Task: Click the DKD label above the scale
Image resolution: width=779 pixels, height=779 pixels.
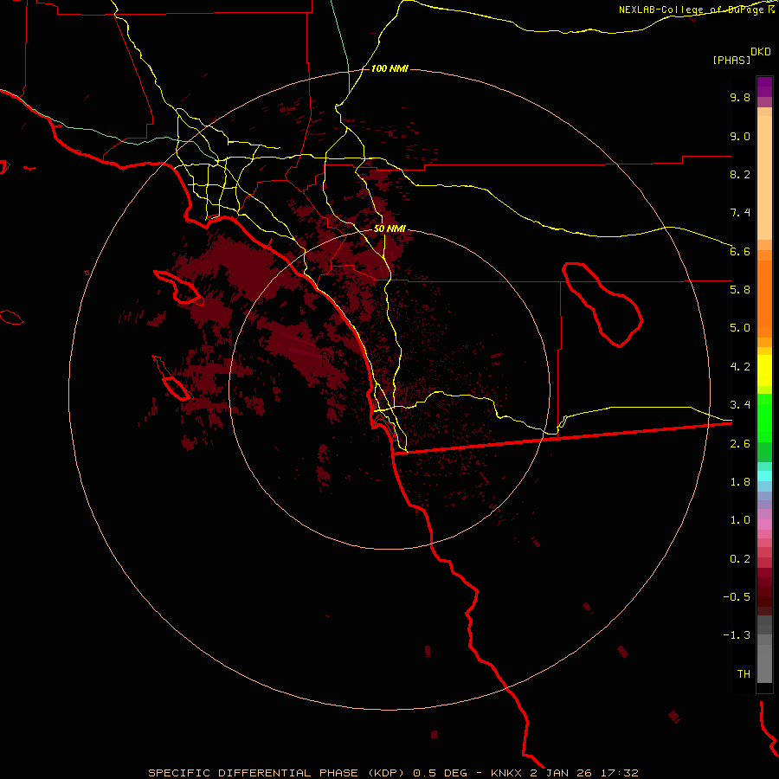Action: click(761, 52)
